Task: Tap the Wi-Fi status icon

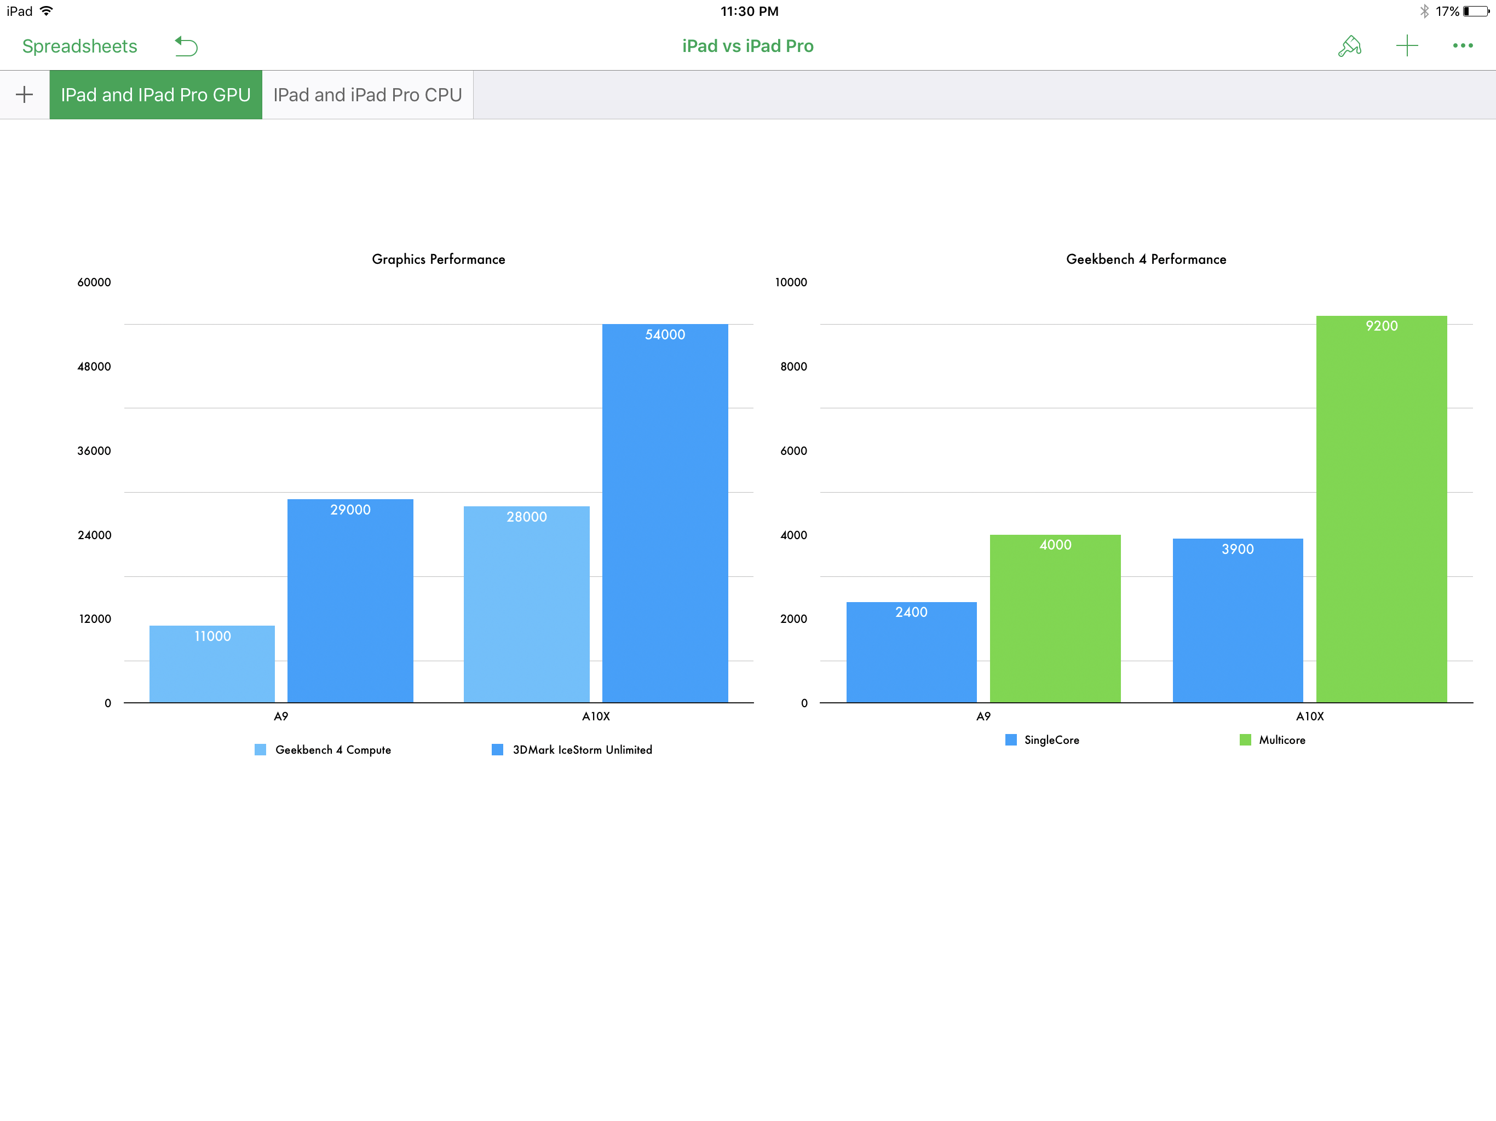Action: coord(47,11)
